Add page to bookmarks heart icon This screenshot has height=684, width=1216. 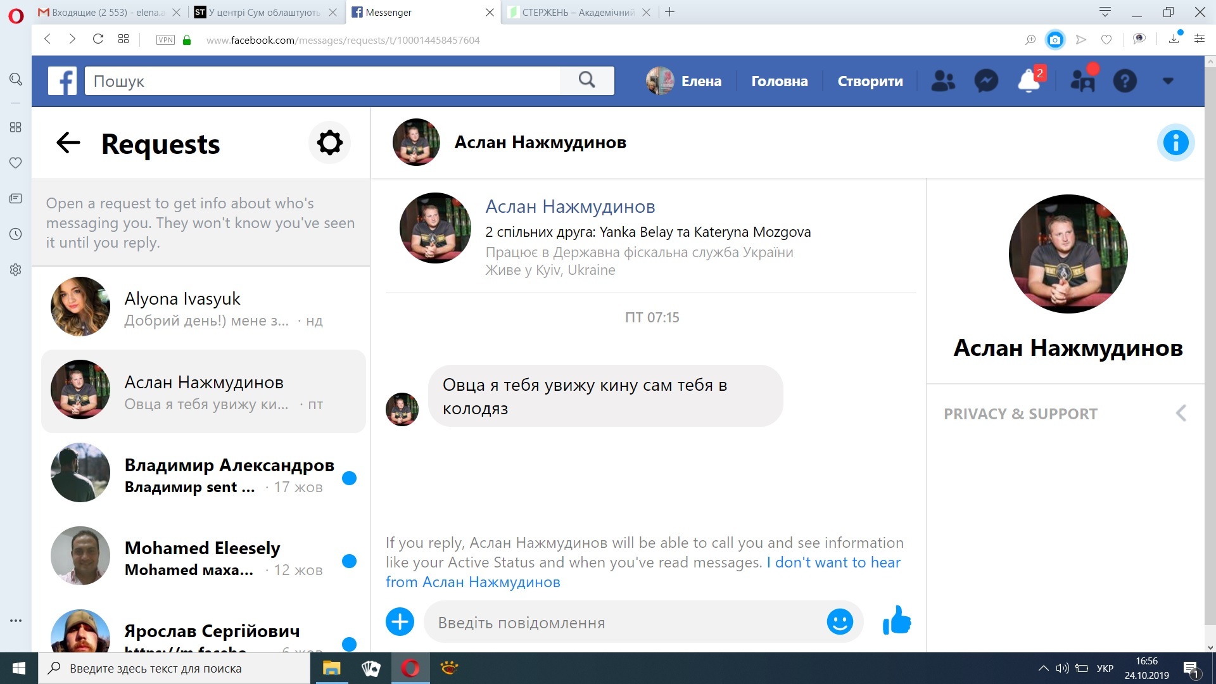[x=1106, y=40]
